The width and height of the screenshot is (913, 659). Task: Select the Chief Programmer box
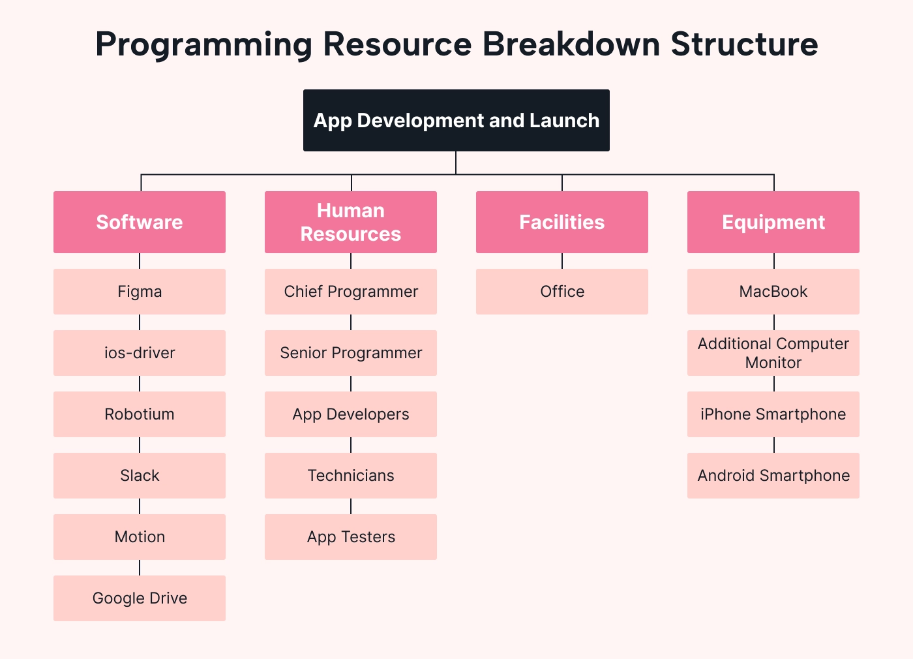tap(351, 292)
